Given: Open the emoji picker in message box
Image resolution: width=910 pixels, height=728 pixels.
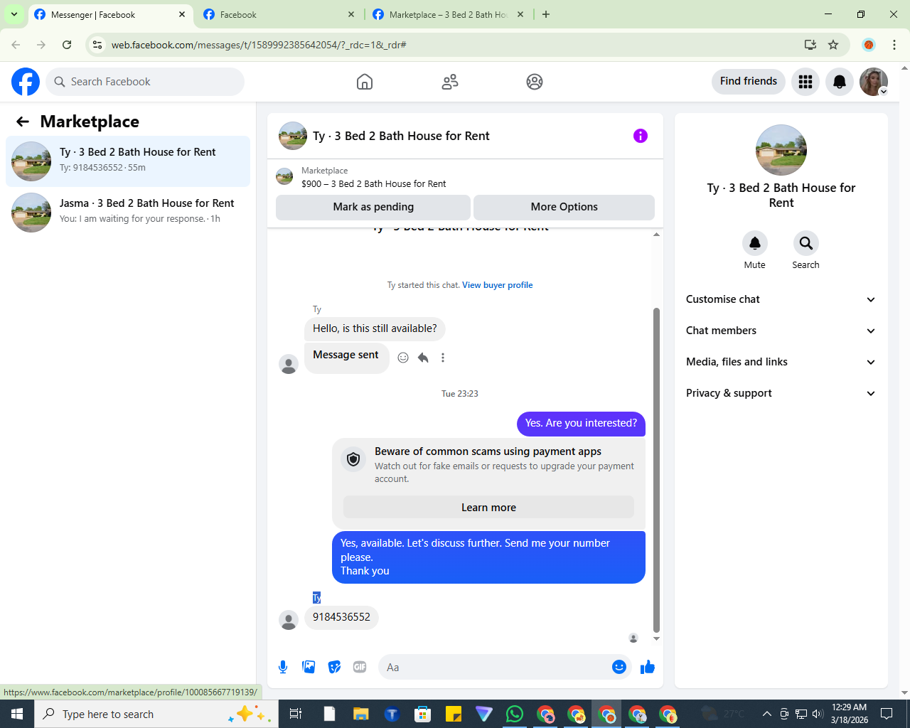Looking at the screenshot, I should [619, 667].
